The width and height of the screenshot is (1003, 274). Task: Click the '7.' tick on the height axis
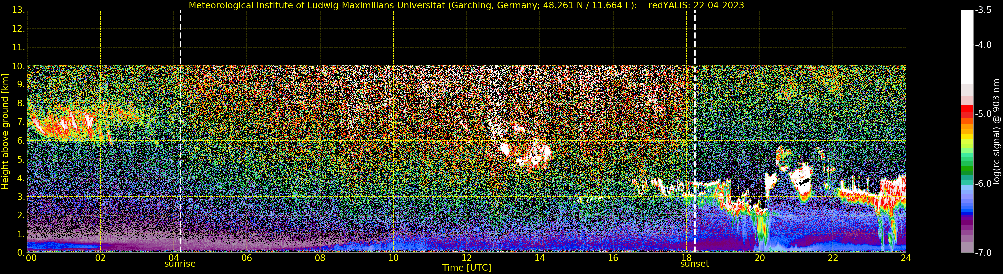click(x=21, y=122)
